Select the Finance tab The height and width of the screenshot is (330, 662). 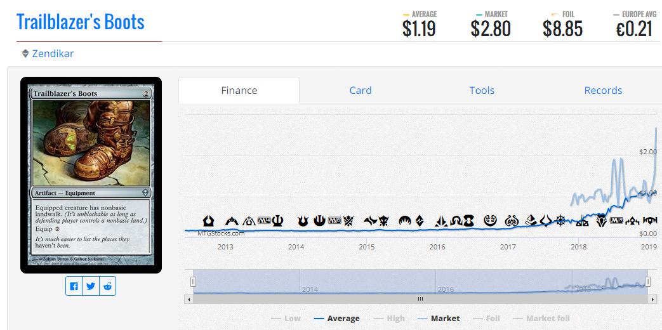tap(239, 90)
